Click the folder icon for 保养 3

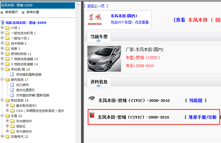tap(7, 49)
